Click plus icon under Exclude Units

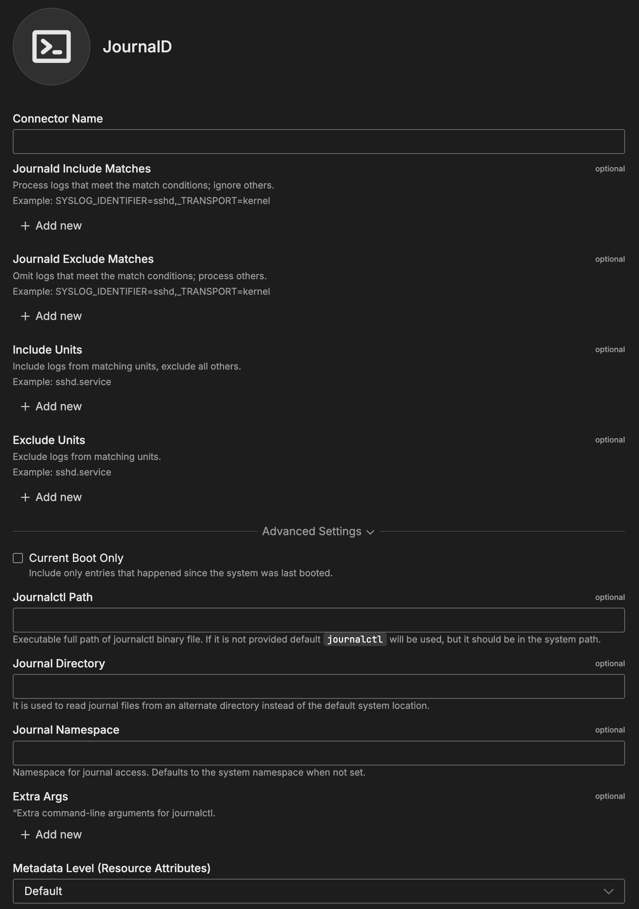pos(25,497)
